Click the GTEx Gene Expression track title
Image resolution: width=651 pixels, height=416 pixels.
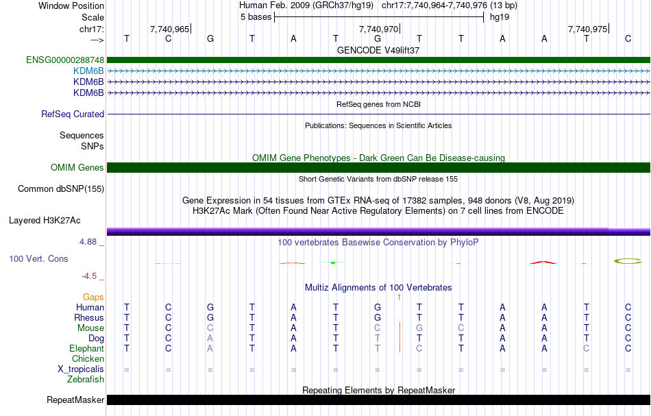tap(378, 201)
